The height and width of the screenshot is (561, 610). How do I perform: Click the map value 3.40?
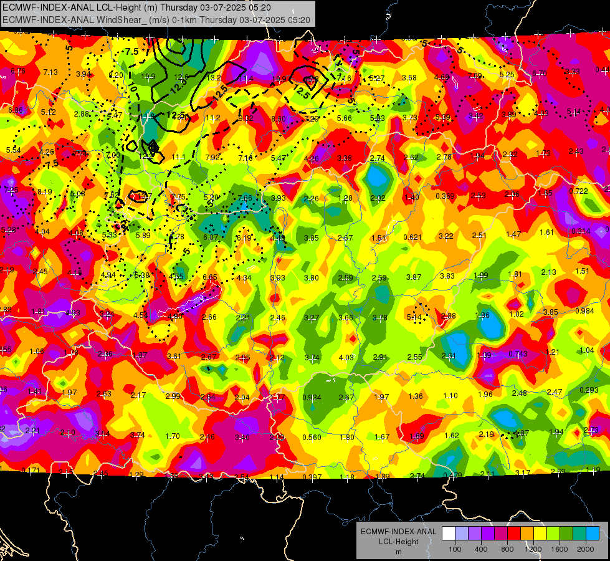242,438
